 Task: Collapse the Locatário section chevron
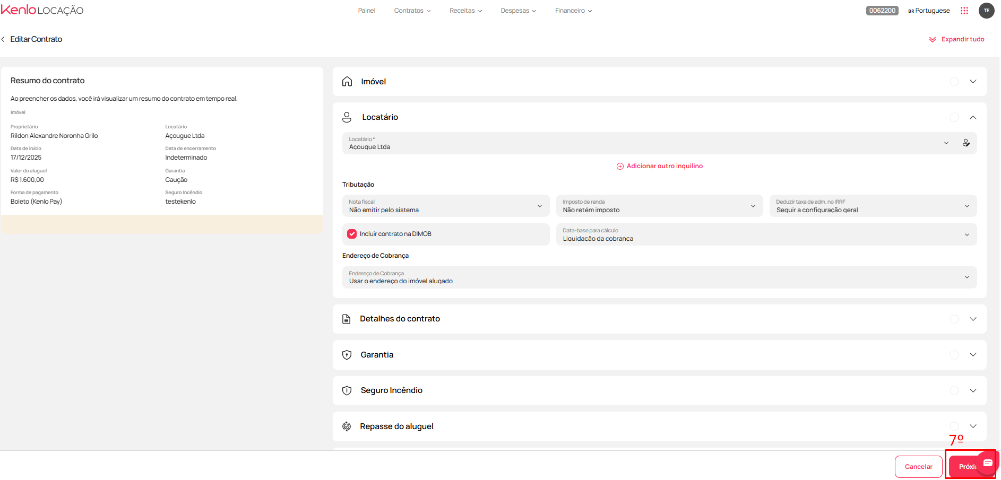click(973, 117)
